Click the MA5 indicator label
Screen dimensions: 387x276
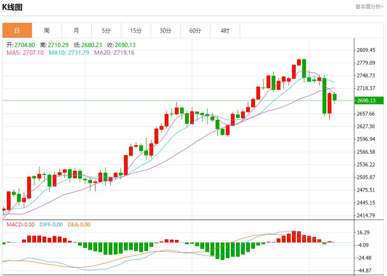coord(25,53)
